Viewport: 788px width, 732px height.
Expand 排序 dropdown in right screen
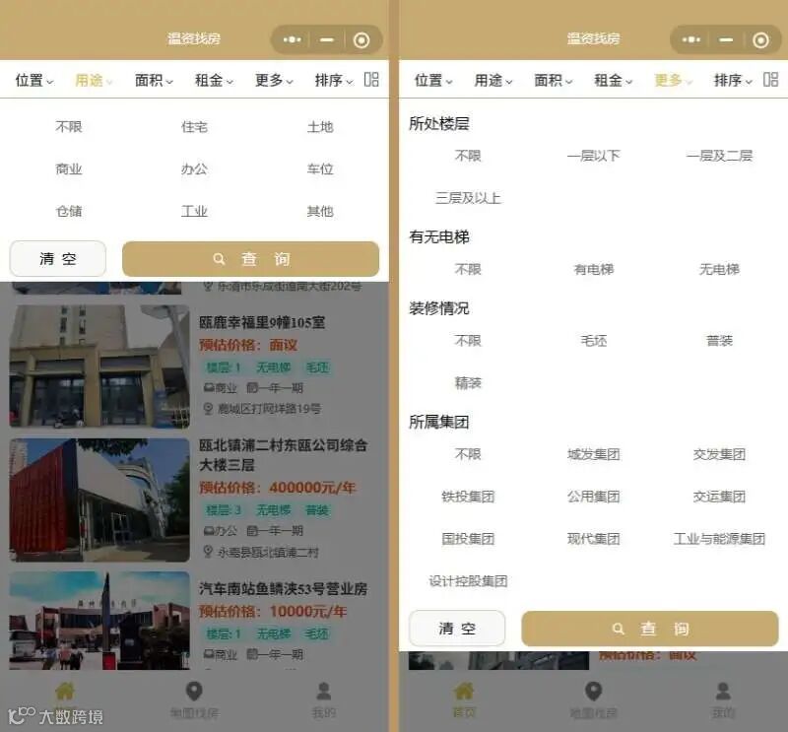[x=733, y=80]
